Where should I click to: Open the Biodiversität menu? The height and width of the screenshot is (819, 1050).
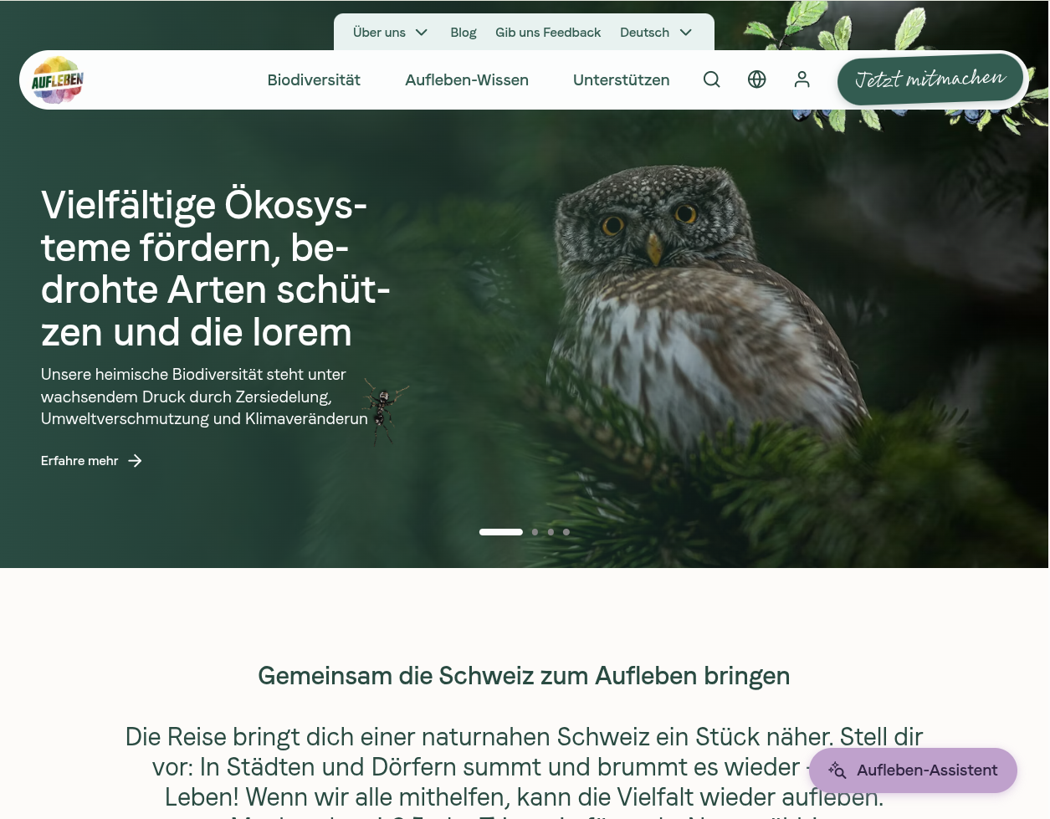coord(314,80)
